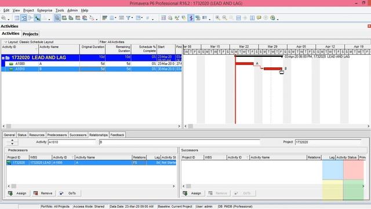Open dropdown arrow beside Print Preview icon
371x209 pixels.
pos(9,19)
